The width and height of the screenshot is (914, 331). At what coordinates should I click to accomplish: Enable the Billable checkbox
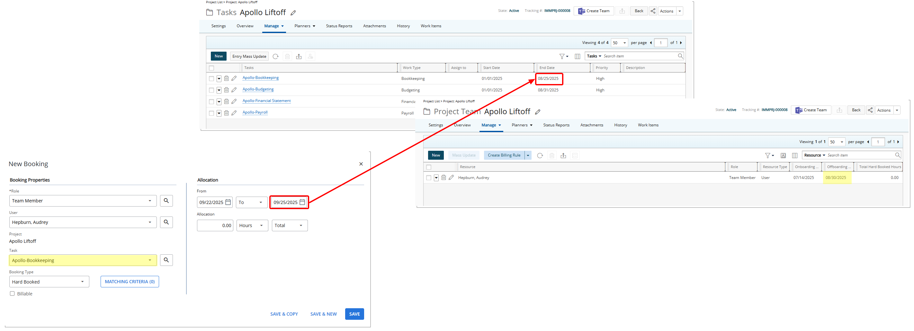click(13, 293)
